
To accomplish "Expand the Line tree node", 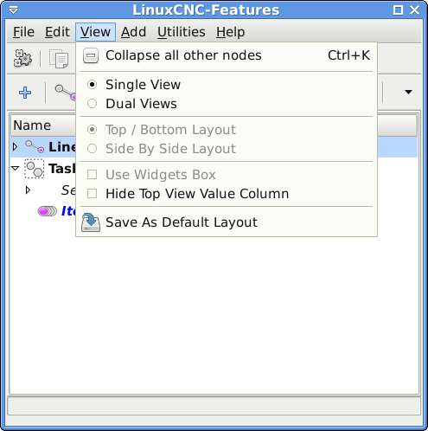I will [16, 147].
